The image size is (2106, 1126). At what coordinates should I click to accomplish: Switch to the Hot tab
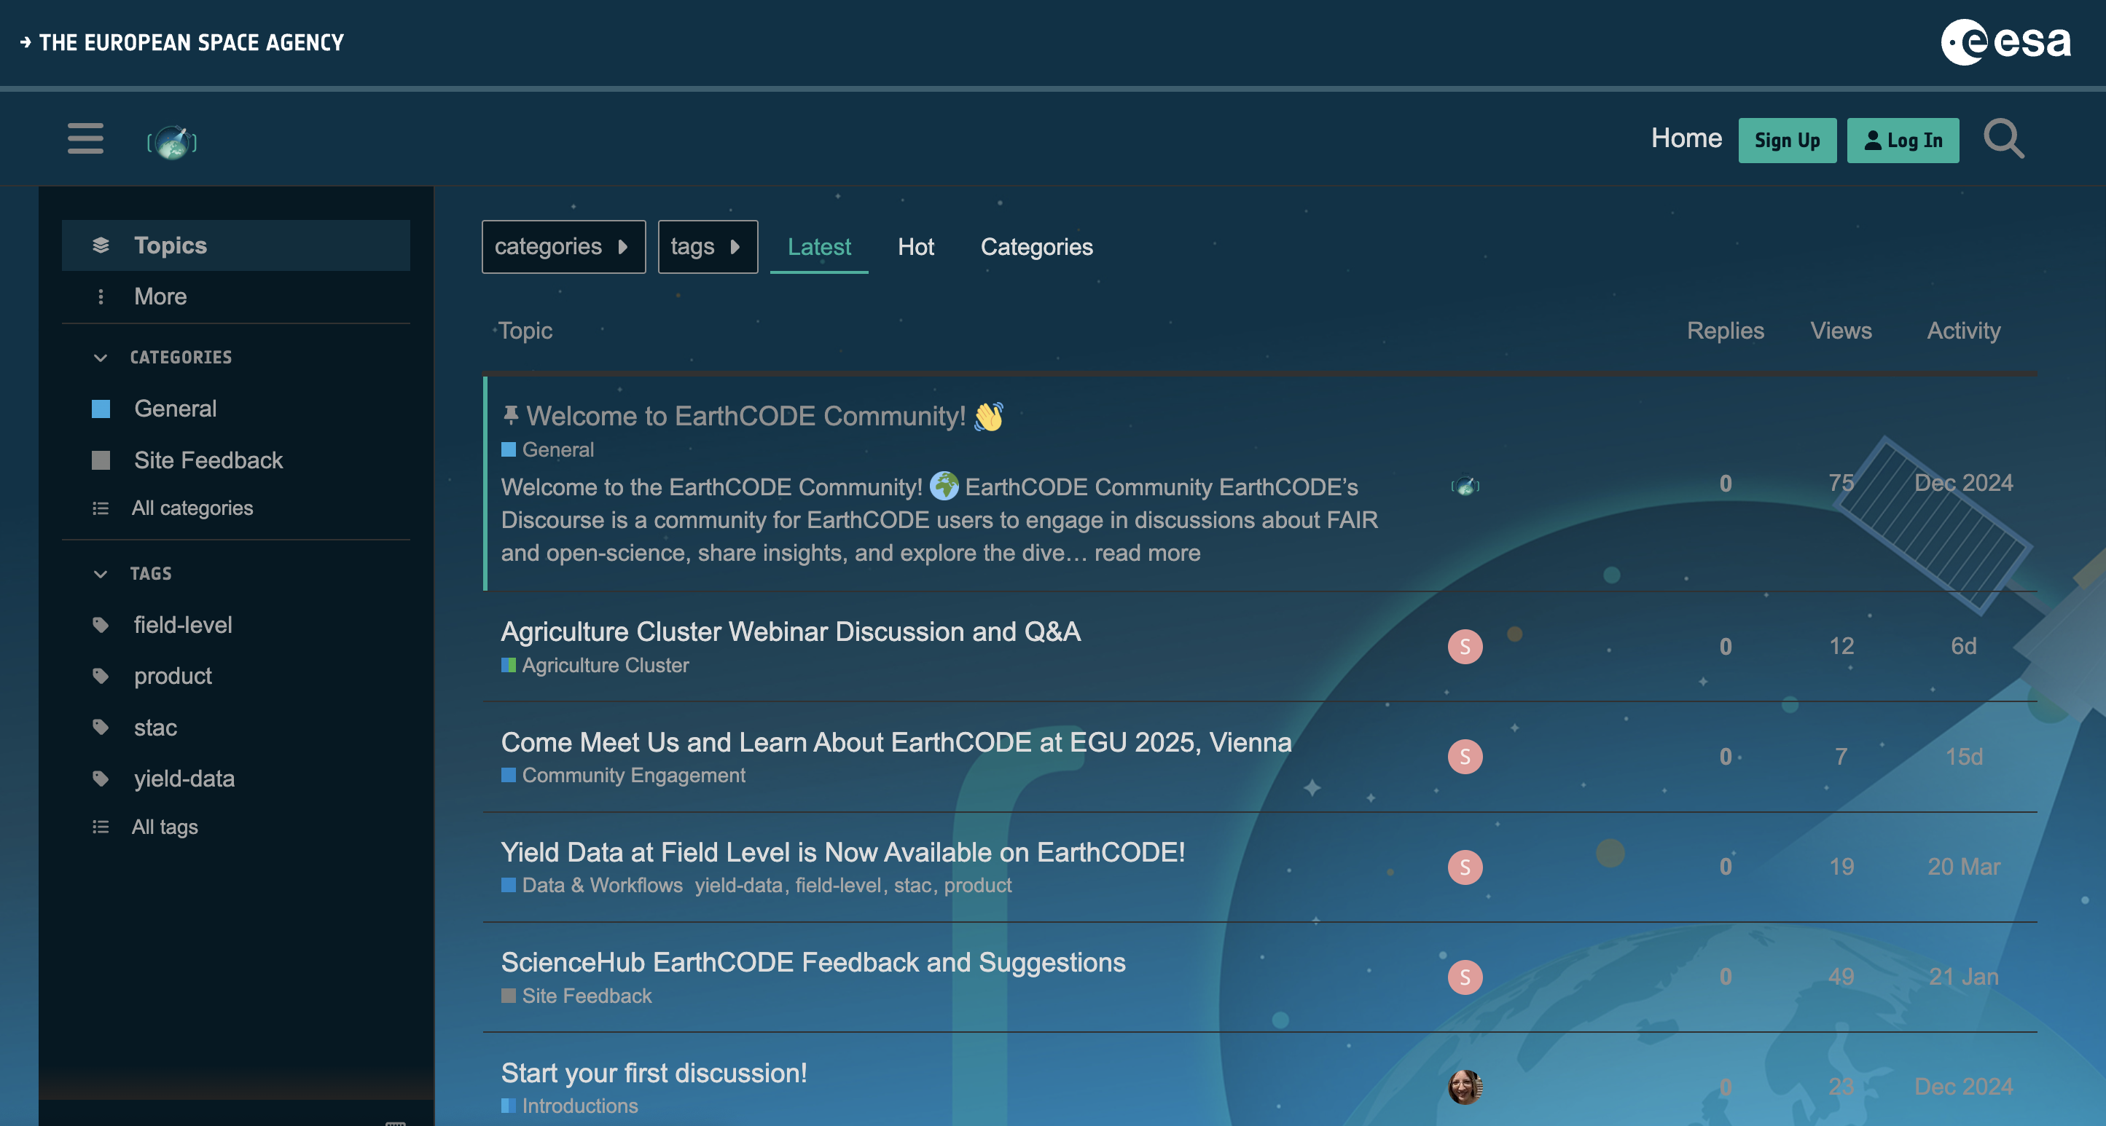coord(916,247)
